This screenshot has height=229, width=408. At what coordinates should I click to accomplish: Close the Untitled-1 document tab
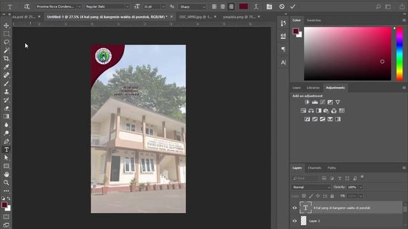[171, 17]
